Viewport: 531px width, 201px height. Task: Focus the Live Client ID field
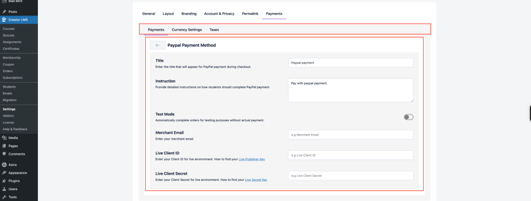coord(351,155)
